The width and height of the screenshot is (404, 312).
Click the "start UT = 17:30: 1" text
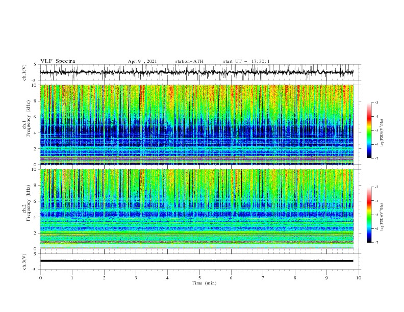click(x=246, y=61)
